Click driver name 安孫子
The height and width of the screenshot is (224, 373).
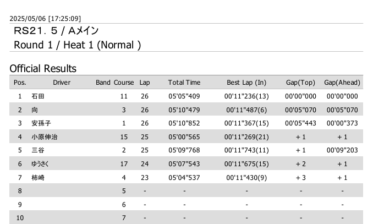[41, 123]
